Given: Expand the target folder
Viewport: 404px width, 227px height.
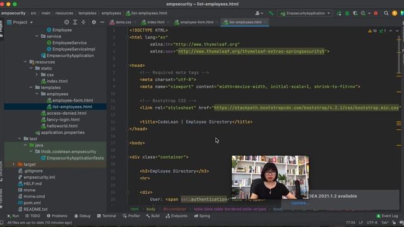Looking at the screenshot, I should (14, 164).
